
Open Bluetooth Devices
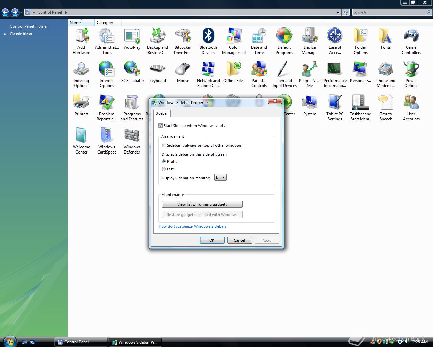(208, 41)
